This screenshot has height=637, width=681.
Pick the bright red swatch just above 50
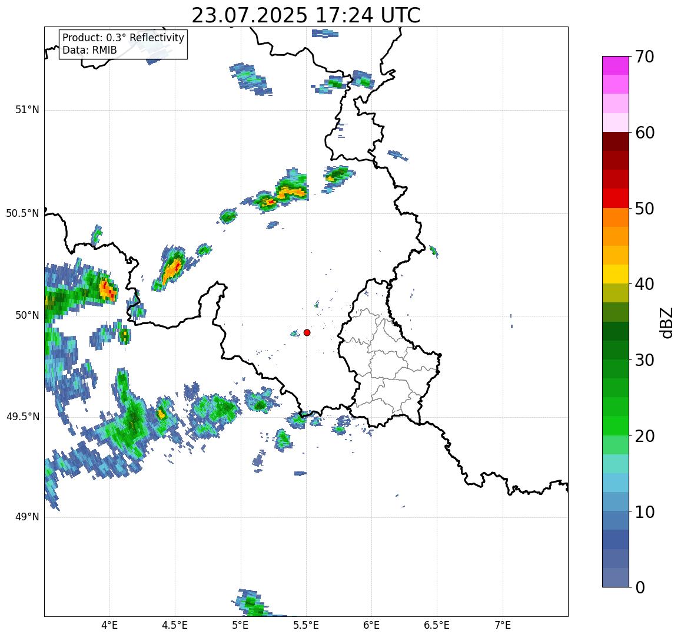616,198
